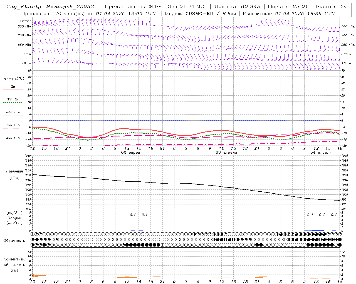Click the Модель COSMO-RU / 6.6км label
The width and height of the screenshot is (356, 284).
[200, 14]
